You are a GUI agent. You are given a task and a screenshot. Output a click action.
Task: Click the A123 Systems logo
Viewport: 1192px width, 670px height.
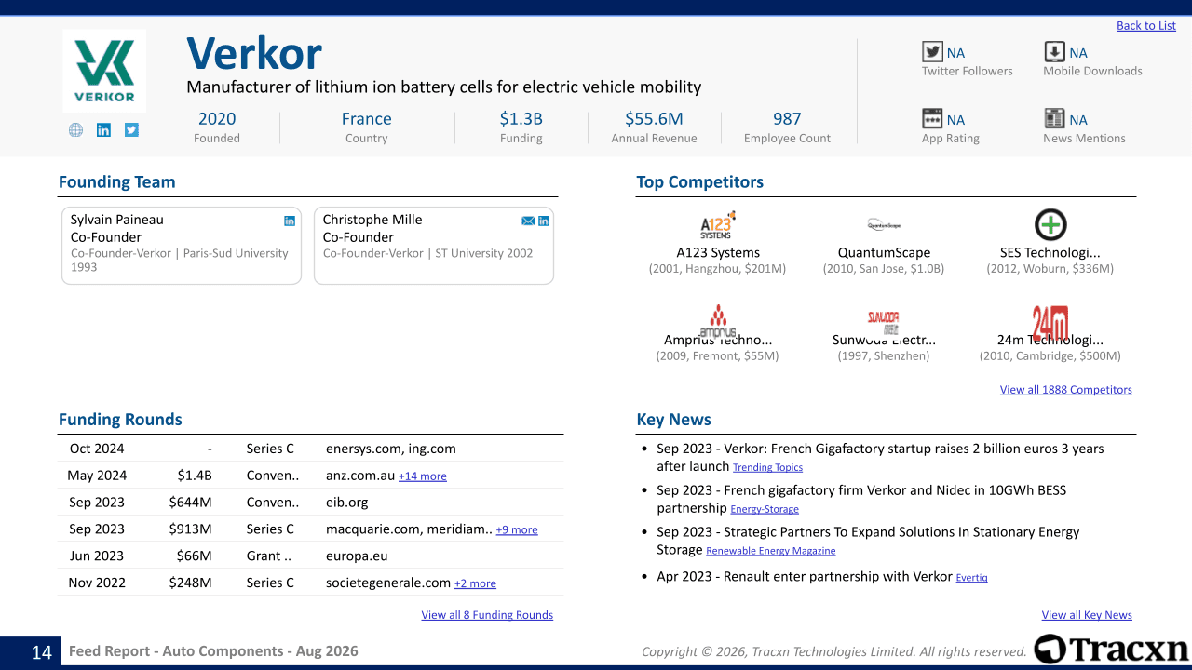(x=717, y=225)
